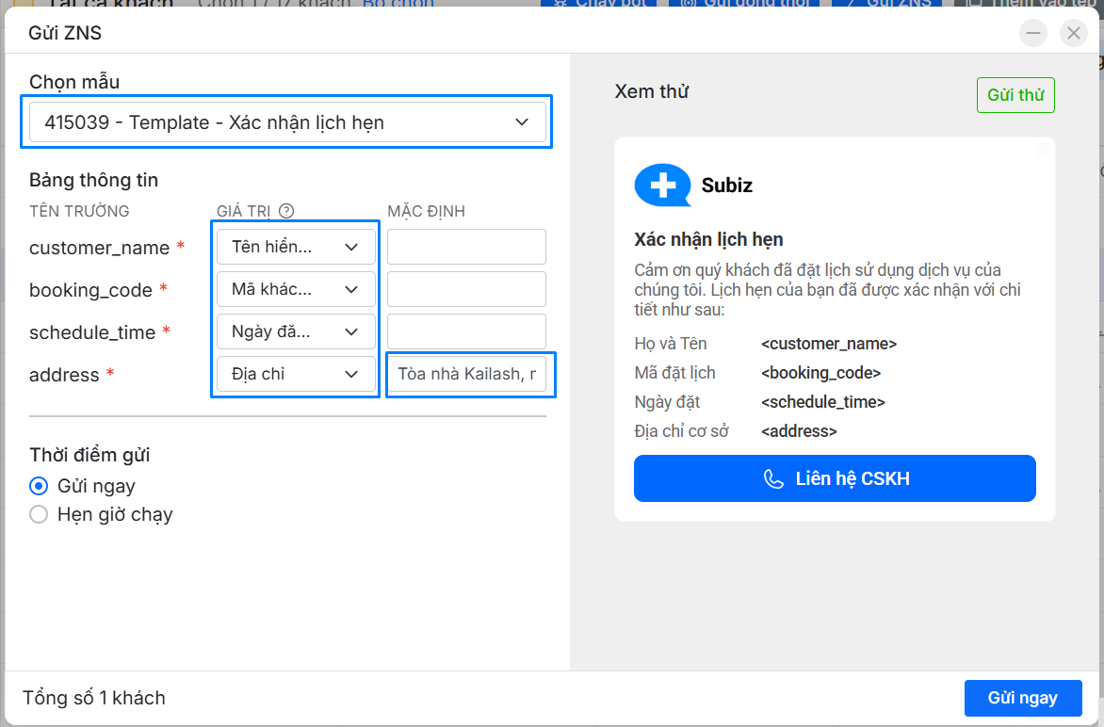Select the Hẹn giờ chạy radio option
The width and height of the screenshot is (1104, 727).
pos(39,514)
